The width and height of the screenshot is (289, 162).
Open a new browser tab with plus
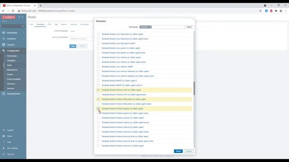pos(41,5)
